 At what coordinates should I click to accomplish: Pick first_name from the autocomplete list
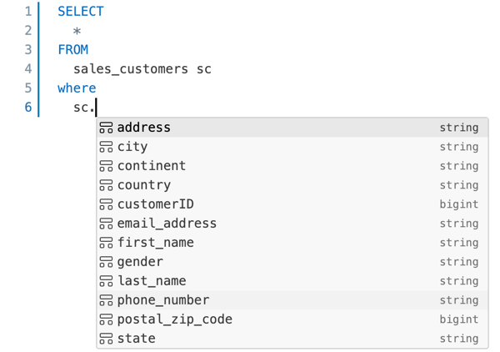click(155, 243)
